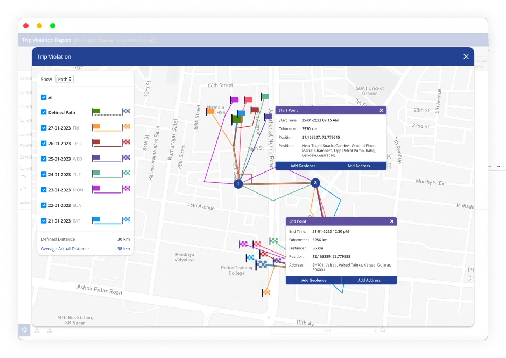This screenshot has height=358, width=506.
Task: Open the Average Actual Distance link
Action: click(x=65, y=249)
